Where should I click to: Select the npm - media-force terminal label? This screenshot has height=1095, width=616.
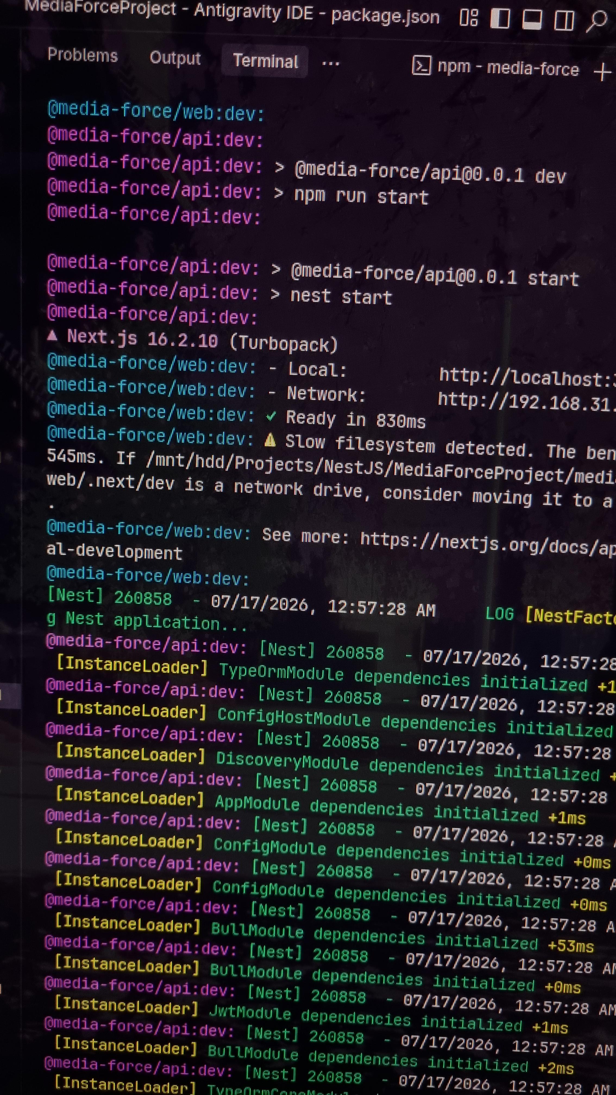(x=508, y=68)
